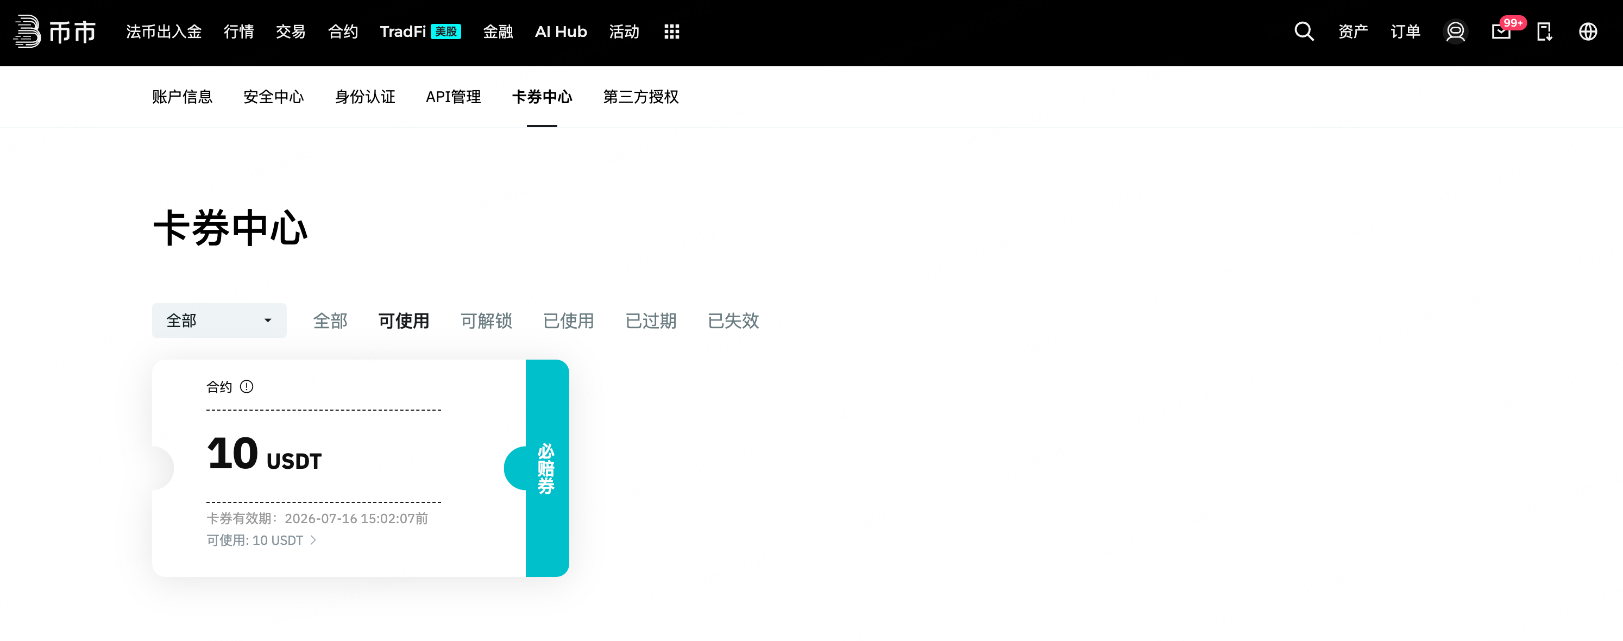Image resolution: width=1623 pixels, height=641 pixels.
Task: Expand 可使用: 10 USDT details arrow
Action: pos(313,540)
